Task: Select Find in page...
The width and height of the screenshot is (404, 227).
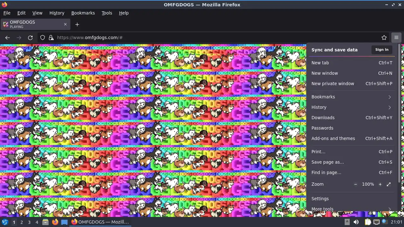Action: (x=352, y=172)
